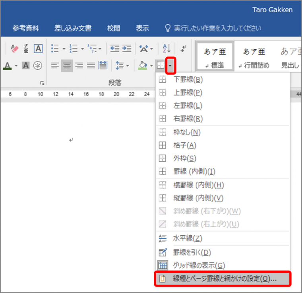Choose 枠なし(N) to remove borders
302x293 pixels.
pos(223,132)
